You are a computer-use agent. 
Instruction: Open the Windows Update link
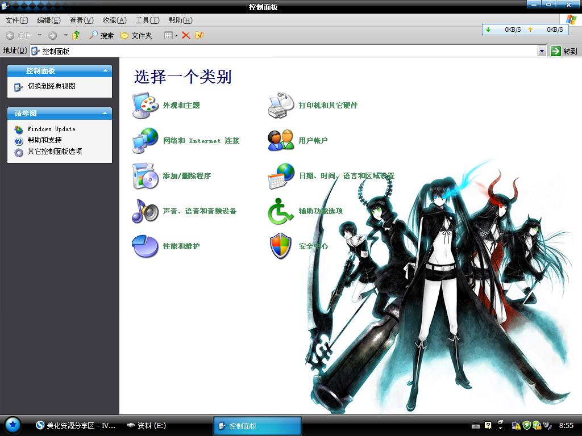(52, 129)
